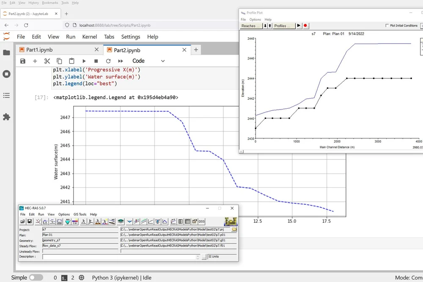View errors and warnings summary icon
423x282 pixels.
(195, 222)
